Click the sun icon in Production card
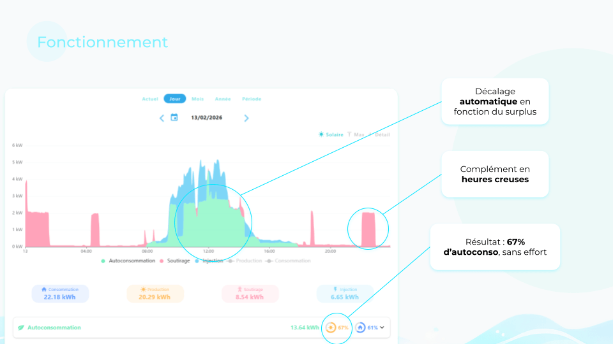 143,289
